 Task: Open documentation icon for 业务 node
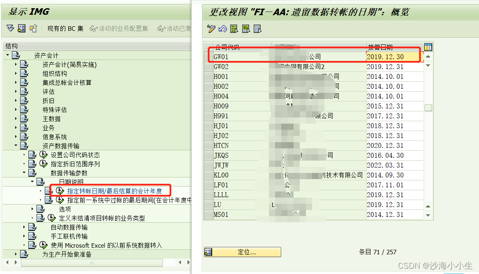[x=24, y=127]
